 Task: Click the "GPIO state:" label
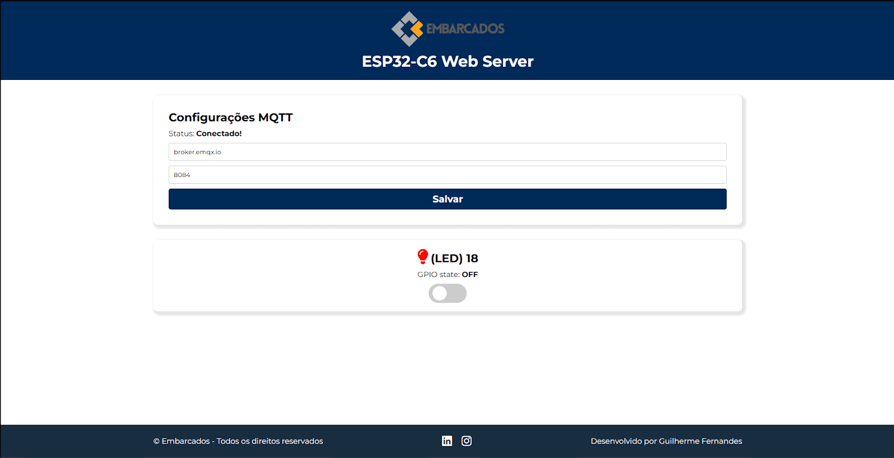(x=438, y=274)
